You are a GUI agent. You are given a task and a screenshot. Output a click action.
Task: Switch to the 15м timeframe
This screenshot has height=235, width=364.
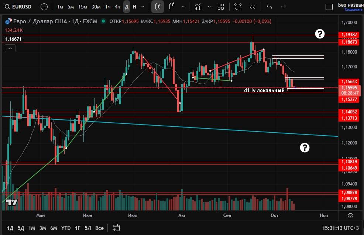[83, 7]
